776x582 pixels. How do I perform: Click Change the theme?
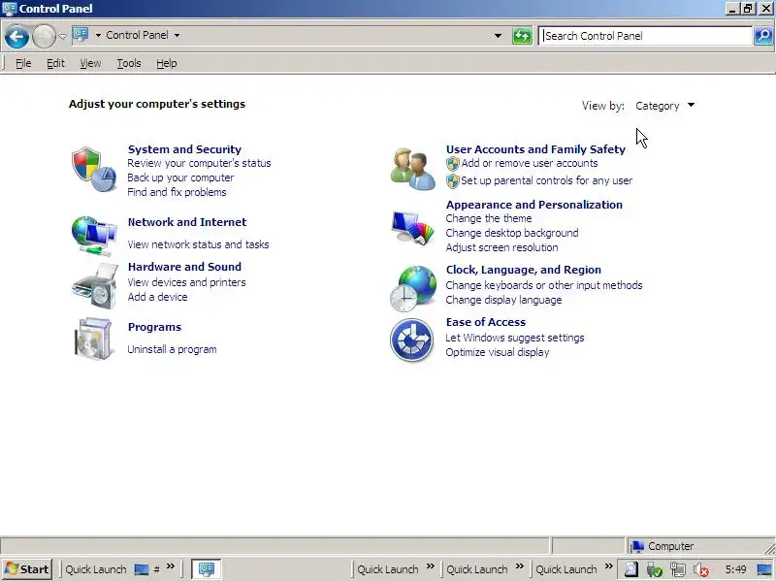click(489, 218)
